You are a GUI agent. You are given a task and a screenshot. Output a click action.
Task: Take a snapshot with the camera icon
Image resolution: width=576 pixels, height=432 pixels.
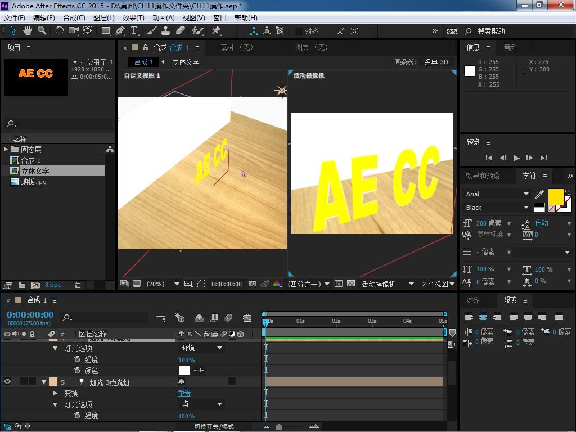pos(253,284)
